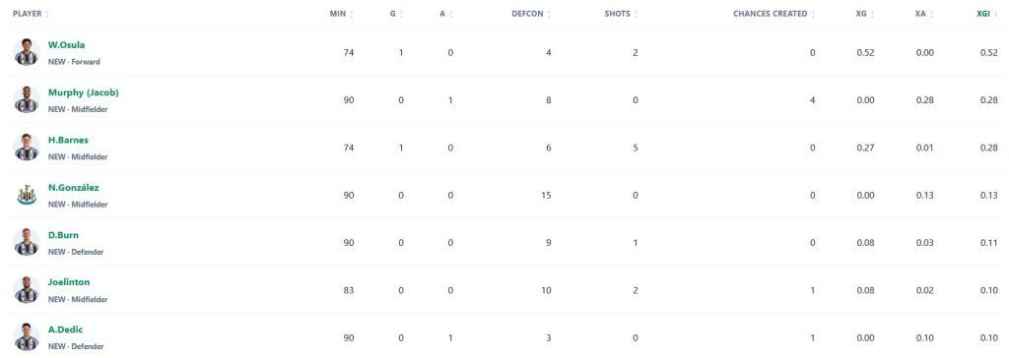The height and width of the screenshot is (358, 1009).
Task: Click D.Burn's player photo
Action: pyautogui.click(x=27, y=243)
